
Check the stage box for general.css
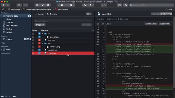[33, 37]
